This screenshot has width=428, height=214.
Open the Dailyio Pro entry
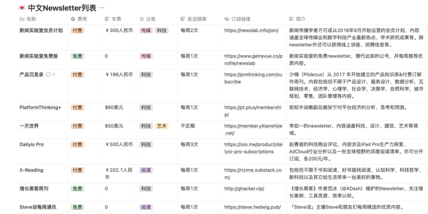click(x=31, y=144)
